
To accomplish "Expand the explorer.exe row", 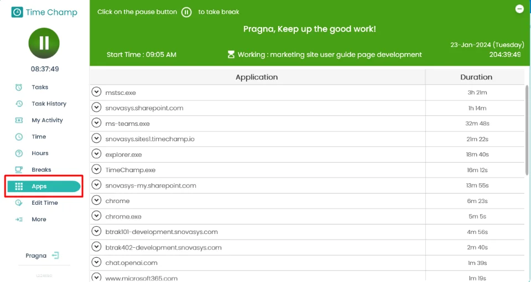I will coord(96,154).
